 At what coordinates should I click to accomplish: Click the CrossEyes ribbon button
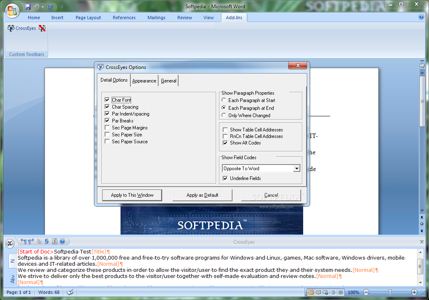click(22, 28)
